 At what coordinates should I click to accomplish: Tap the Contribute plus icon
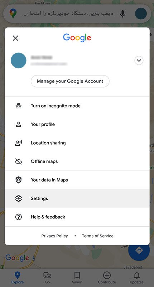tap(107, 275)
